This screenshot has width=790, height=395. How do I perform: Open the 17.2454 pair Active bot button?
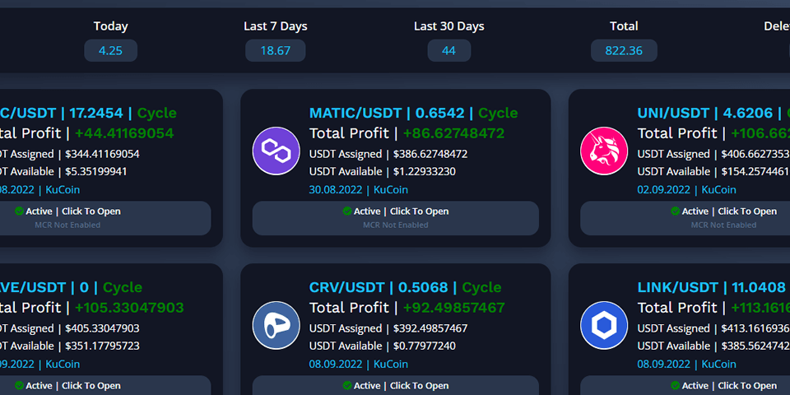pos(105,218)
